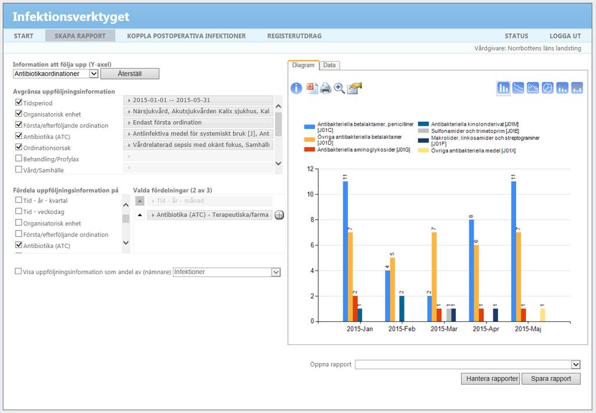Check Organisatorisk enhet in the Fördela list
This screenshot has width=596, height=413.
coord(19,222)
